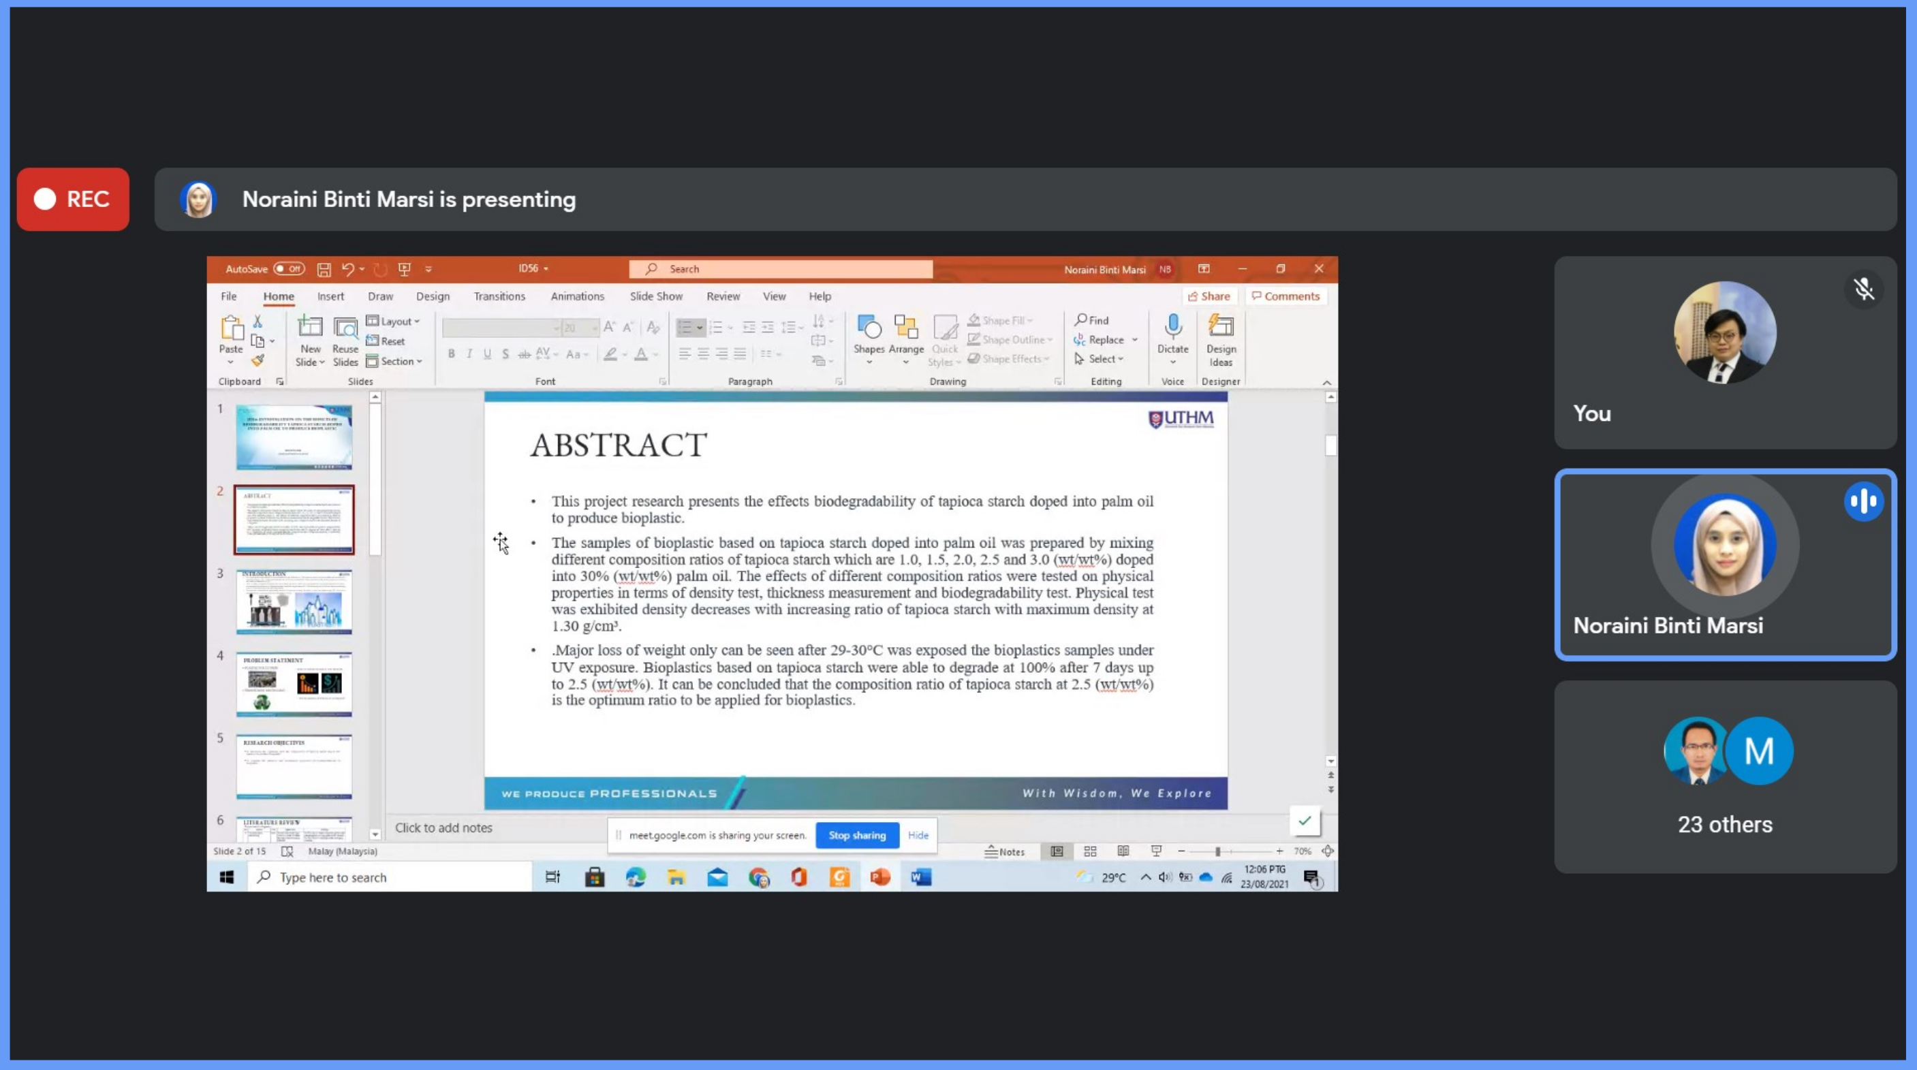The image size is (1917, 1070).
Task: Open Design Ideas in the ribbon
Action: [x=1221, y=328]
